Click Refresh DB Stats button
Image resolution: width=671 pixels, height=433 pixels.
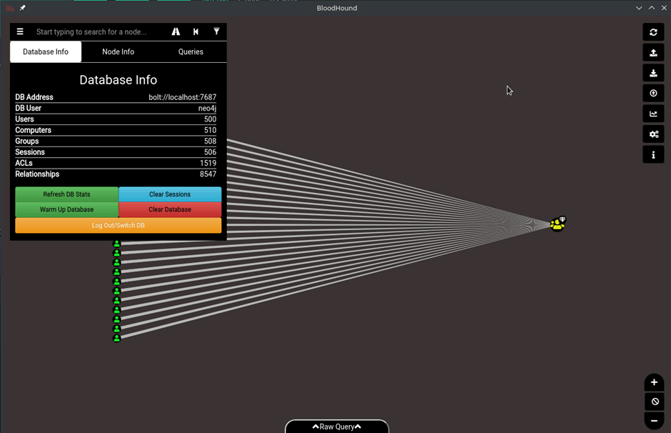(67, 194)
